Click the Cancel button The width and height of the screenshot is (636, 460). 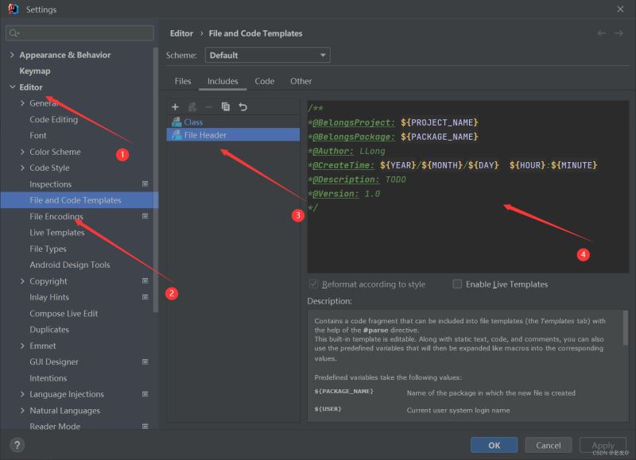coord(549,445)
